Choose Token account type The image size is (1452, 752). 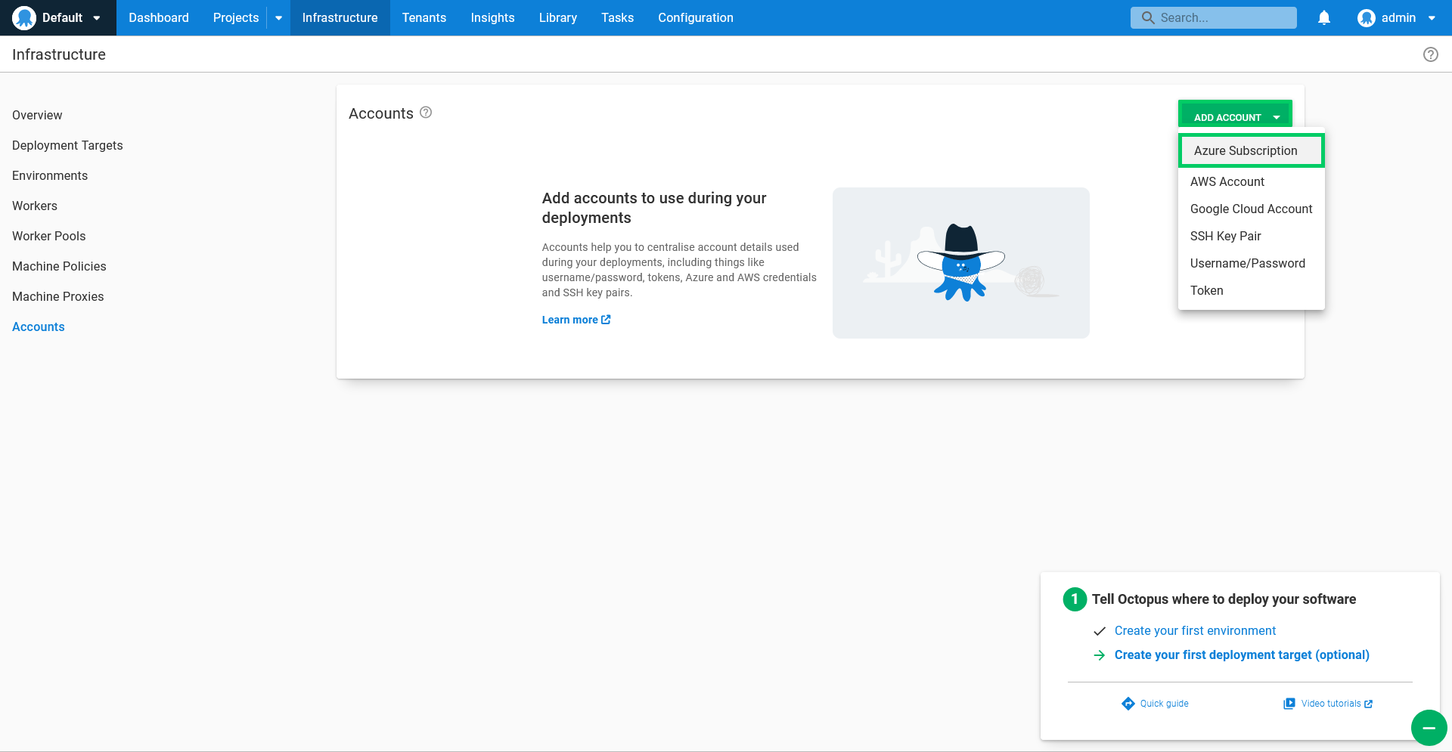click(x=1251, y=290)
